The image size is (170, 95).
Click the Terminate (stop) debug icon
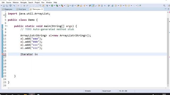point(24,6)
